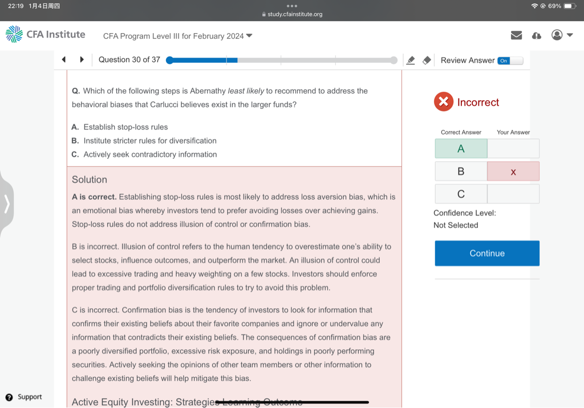Open the mail messages icon
The width and height of the screenshot is (584, 408).
516,35
